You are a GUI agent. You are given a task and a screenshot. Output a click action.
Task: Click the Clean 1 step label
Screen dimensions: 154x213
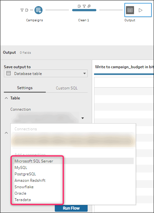click(83, 20)
